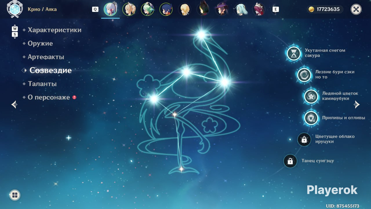Switch to the dark blue-haired character portrait
Viewport: 371px width, 209px height.
click(x=166, y=9)
